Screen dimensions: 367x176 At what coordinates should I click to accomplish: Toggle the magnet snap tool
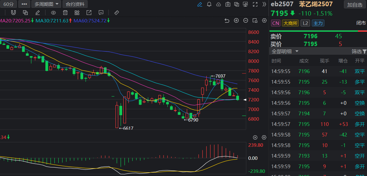coord(14,12)
